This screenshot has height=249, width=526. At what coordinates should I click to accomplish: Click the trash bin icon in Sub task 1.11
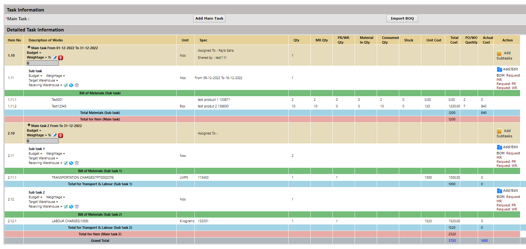click(77, 85)
